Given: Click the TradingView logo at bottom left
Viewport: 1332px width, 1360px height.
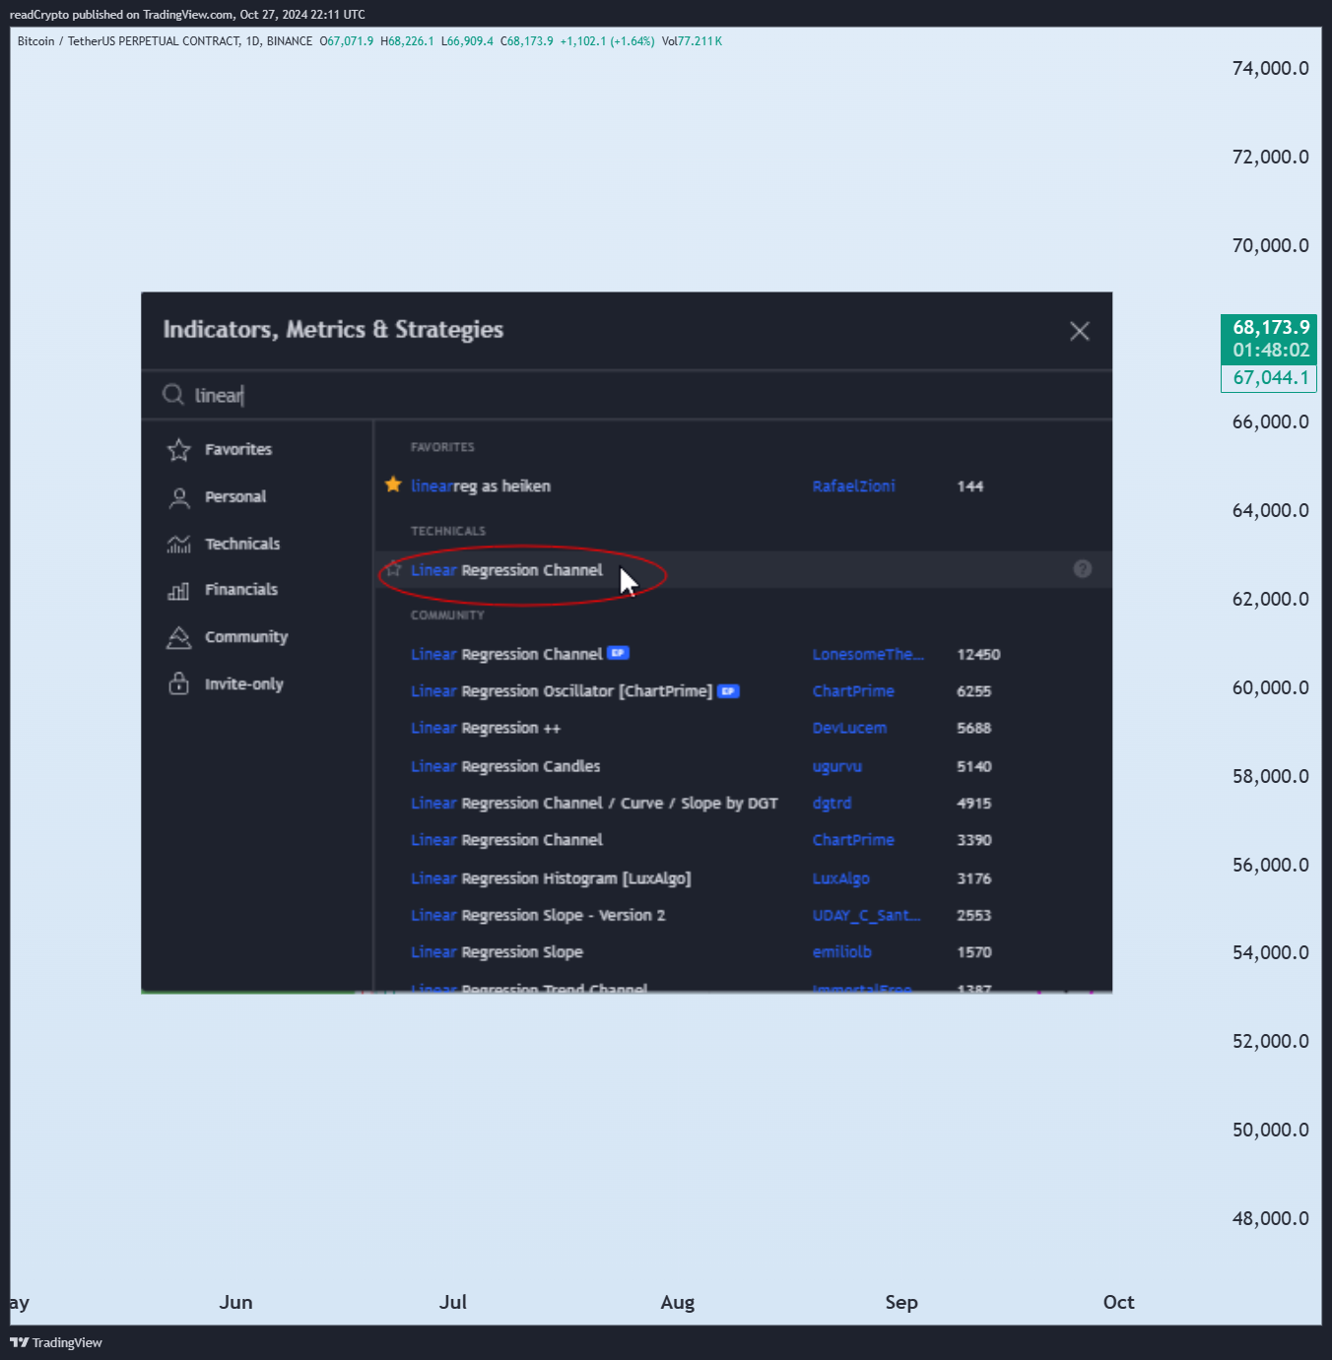Looking at the screenshot, I should [56, 1342].
